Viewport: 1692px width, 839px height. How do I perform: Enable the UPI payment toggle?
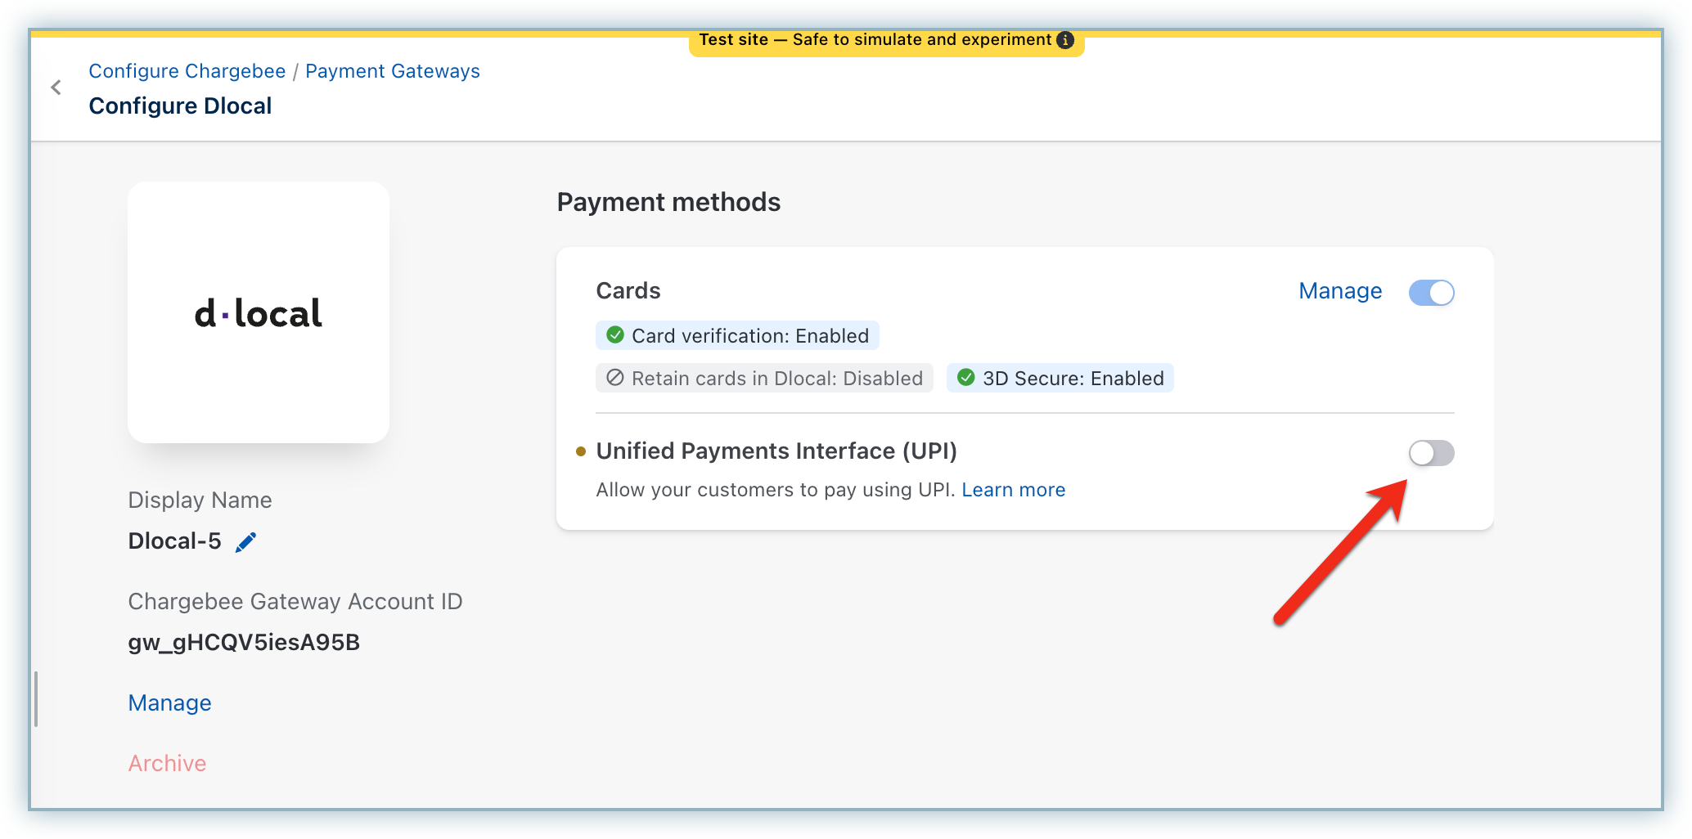(x=1431, y=453)
